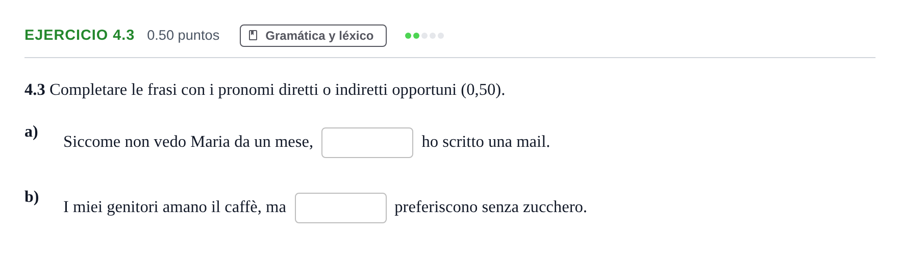Click the text 'ho scritto una mail.'
The image size is (900, 260).
pyautogui.click(x=486, y=142)
